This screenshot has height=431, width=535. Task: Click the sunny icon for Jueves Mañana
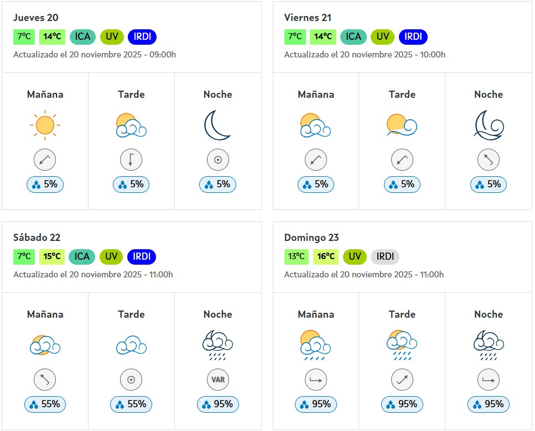pos(45,125)
